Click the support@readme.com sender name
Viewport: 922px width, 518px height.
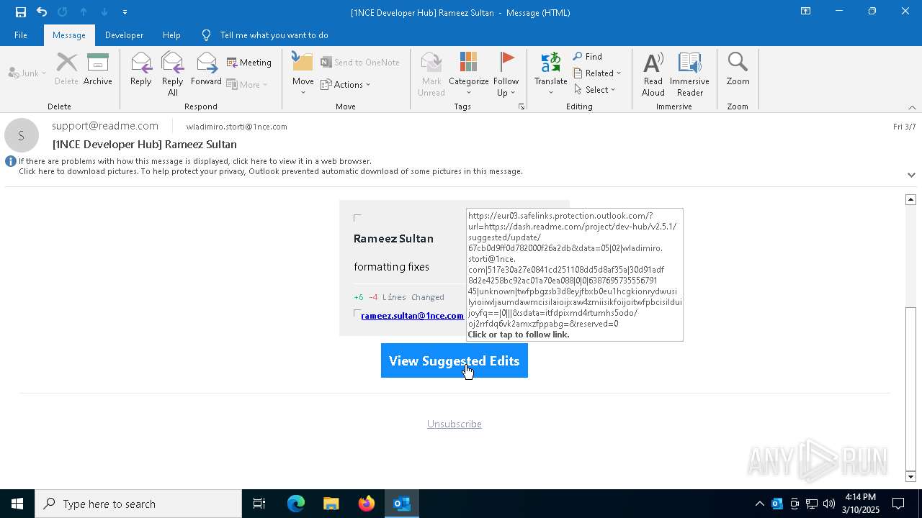[x=105, y=126]
